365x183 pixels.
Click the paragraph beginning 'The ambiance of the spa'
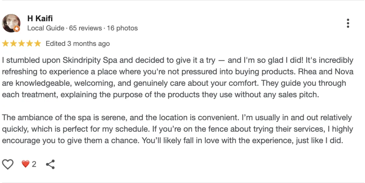tap(178, 129)
